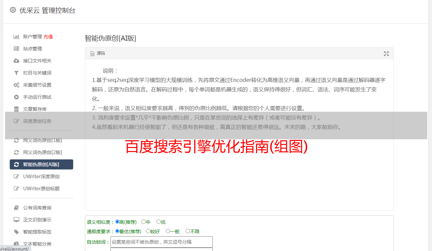
Task: Click the source code icon in the editor toolbar
Action: pyautogui.click(x=93, y=54)
